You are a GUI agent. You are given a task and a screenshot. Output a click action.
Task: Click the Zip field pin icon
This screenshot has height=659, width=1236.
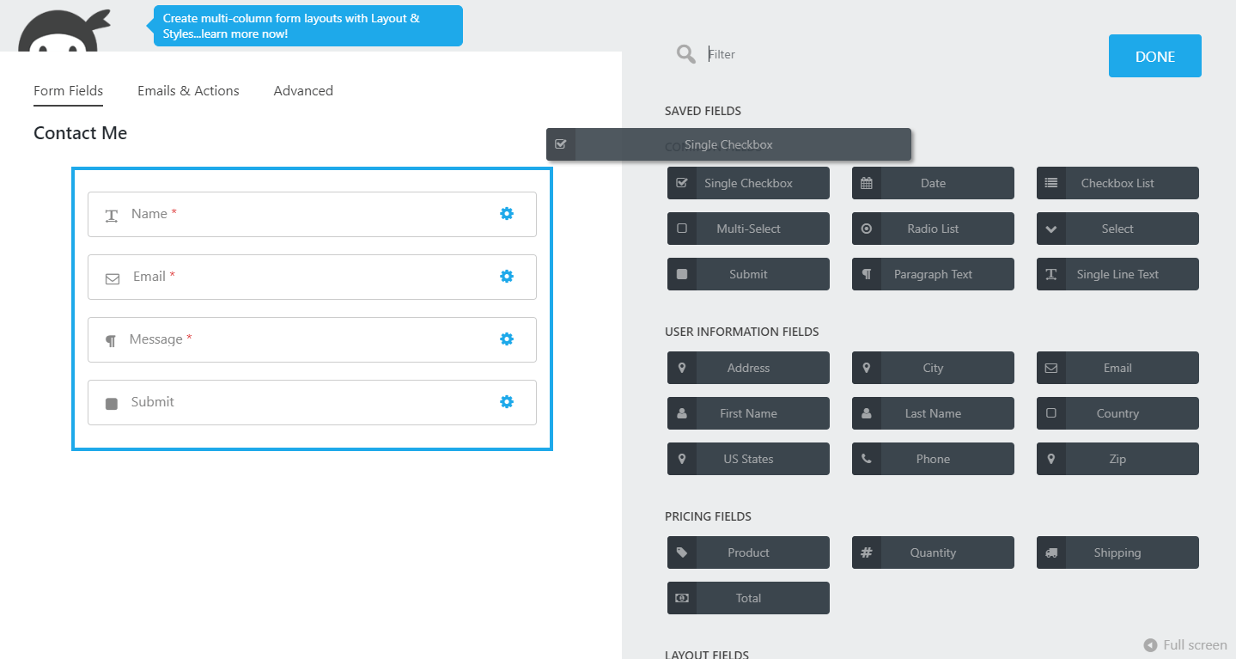1051,459
